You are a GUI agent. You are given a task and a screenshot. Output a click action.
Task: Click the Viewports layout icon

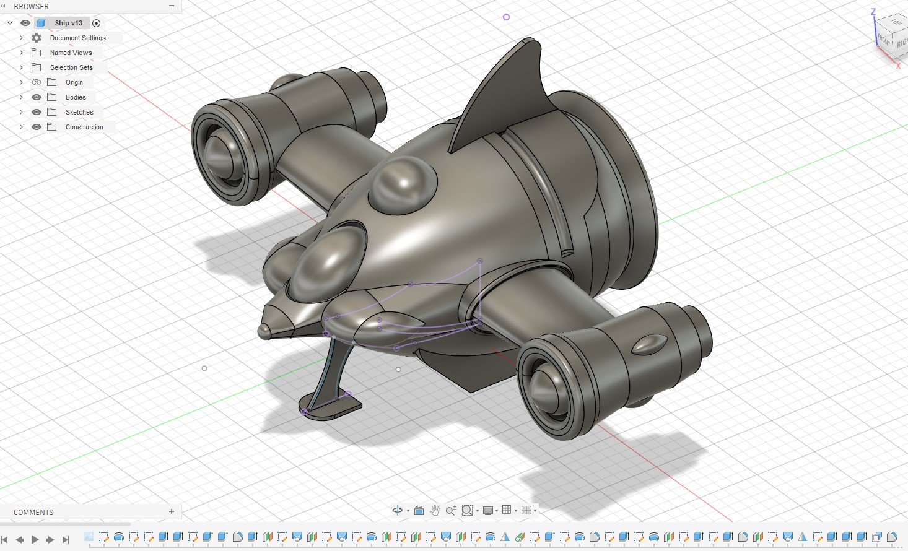(x=526, y=510)
